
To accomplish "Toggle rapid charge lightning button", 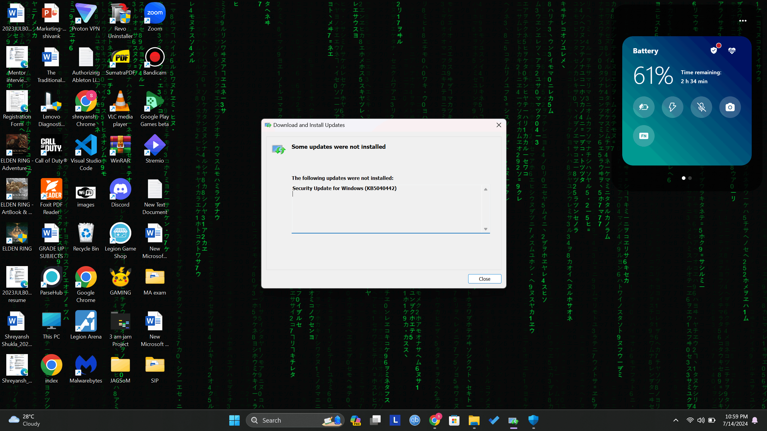I will click(672, 107).
